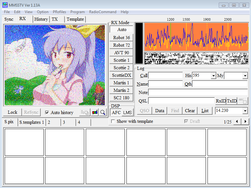This screenshot has height=188, width=251.
Task: Click the waterfall display below spectrum
Action: 197,58
